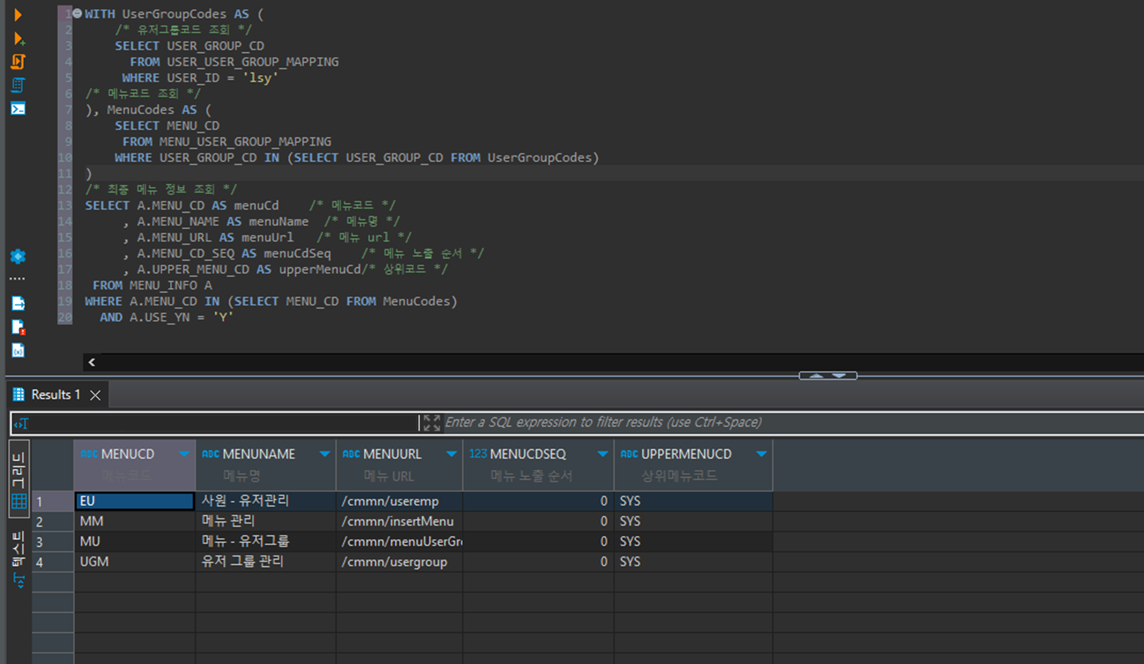Select the '사원 - 유저관리' cell

[x=266, y=501]
